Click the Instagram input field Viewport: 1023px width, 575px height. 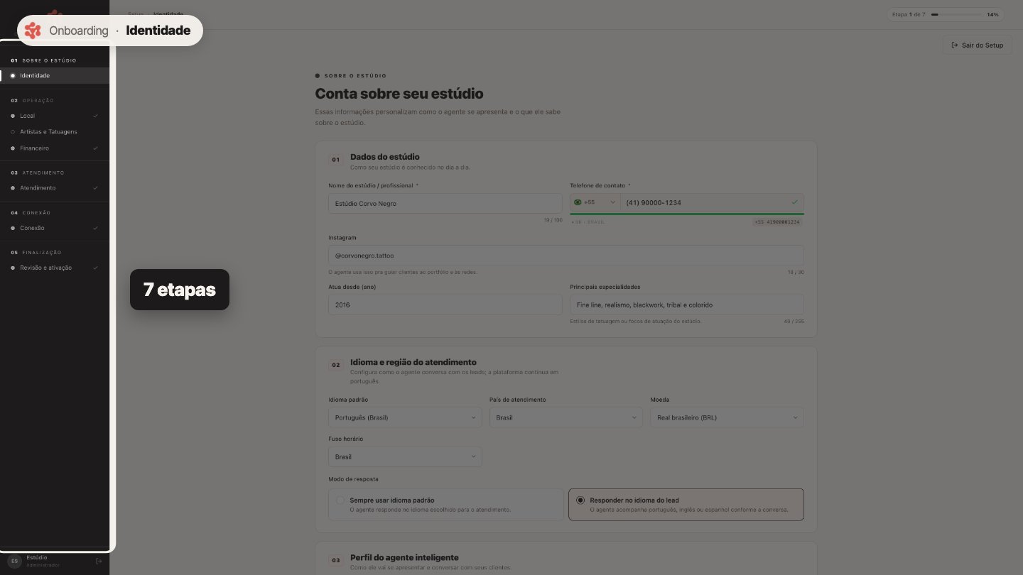pyautogui.click(x=566, y=256)
